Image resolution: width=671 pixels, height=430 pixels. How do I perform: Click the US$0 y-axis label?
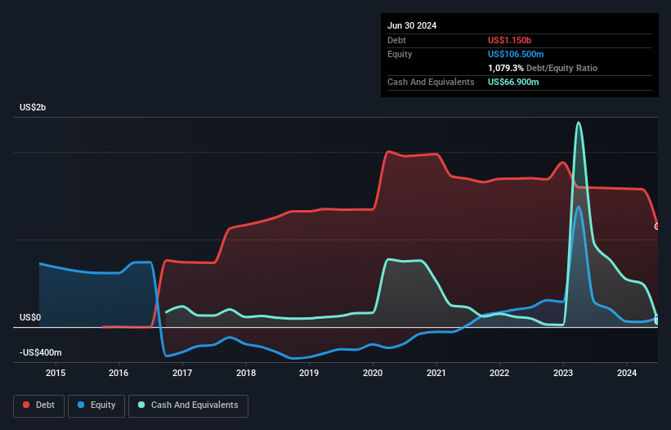click(x=30, y=317)
